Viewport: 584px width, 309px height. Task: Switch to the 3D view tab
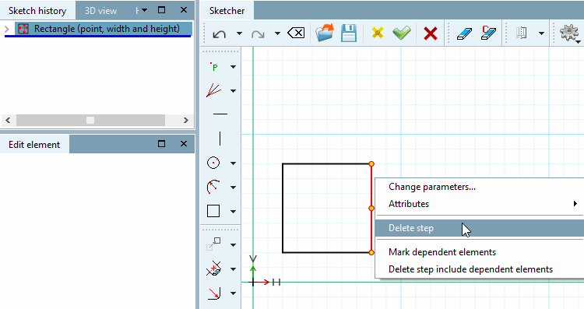point(100,11)
